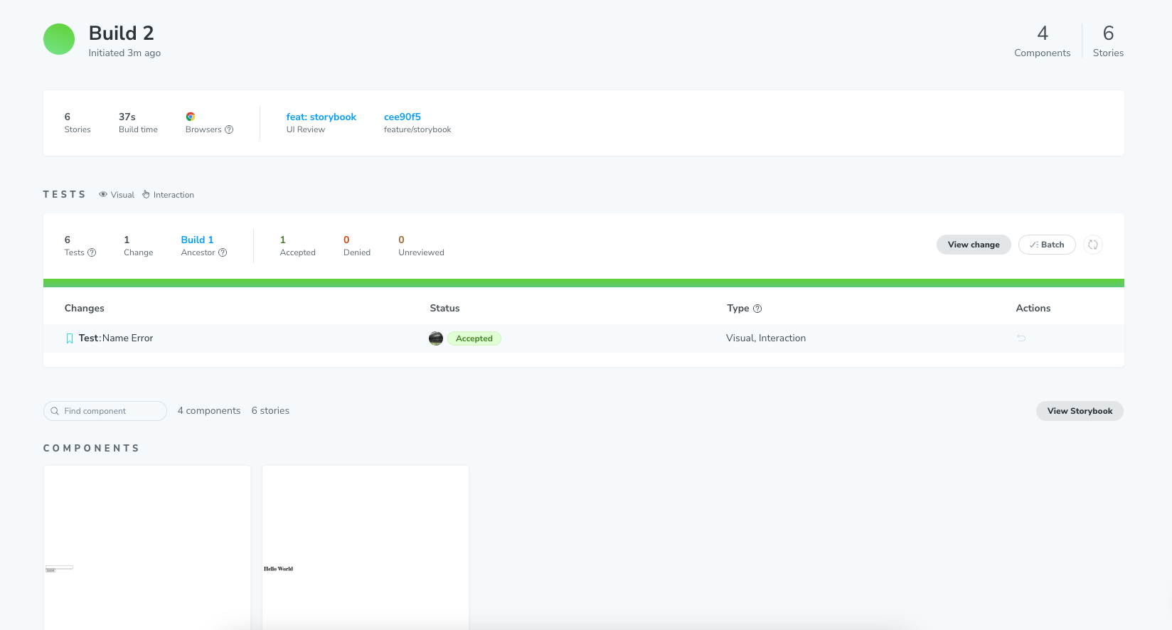Click the Accepted status badge

[x=474, y=338]
